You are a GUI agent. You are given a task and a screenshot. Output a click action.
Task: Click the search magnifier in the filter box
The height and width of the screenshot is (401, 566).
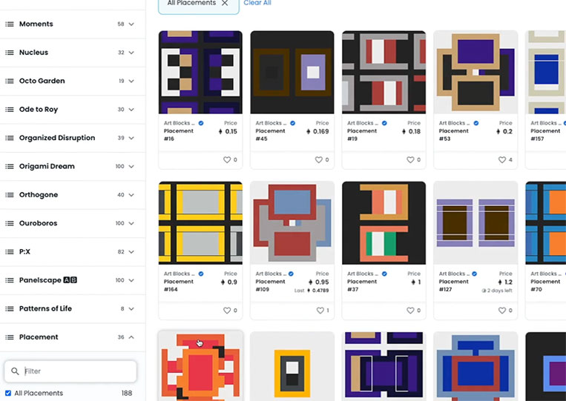[x=15, y=371]
